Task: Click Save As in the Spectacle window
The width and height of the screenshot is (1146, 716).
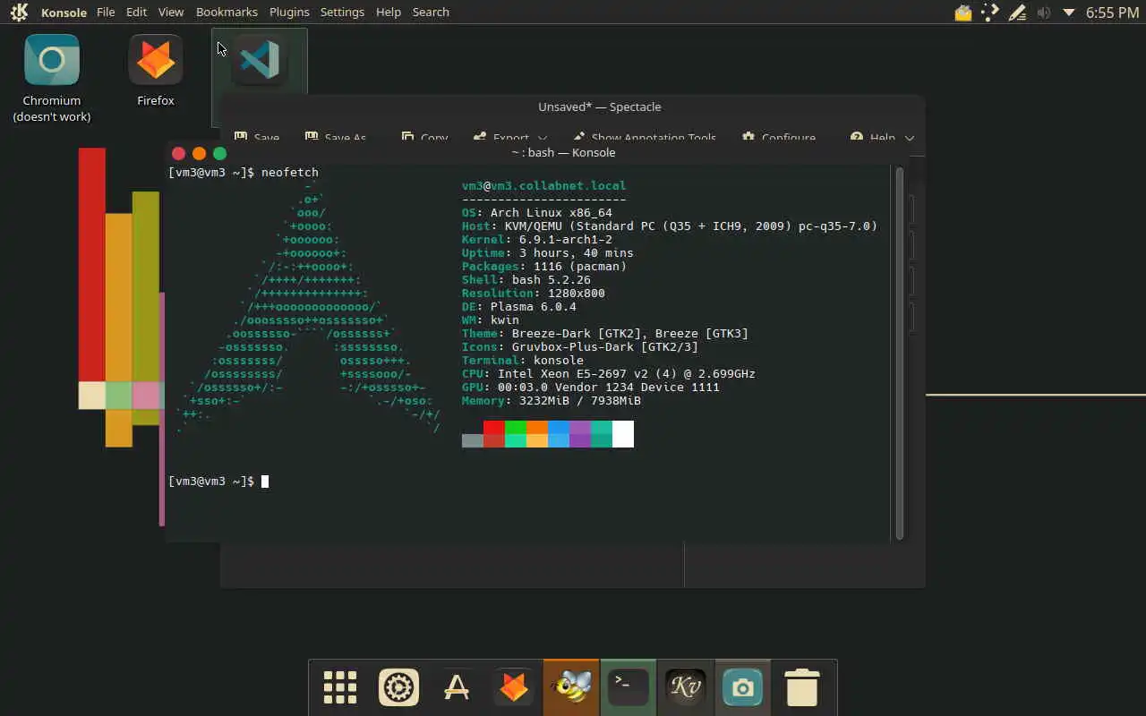Action: 336,137
